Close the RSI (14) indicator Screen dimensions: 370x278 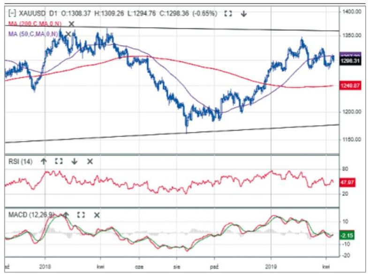click(90, 161)
